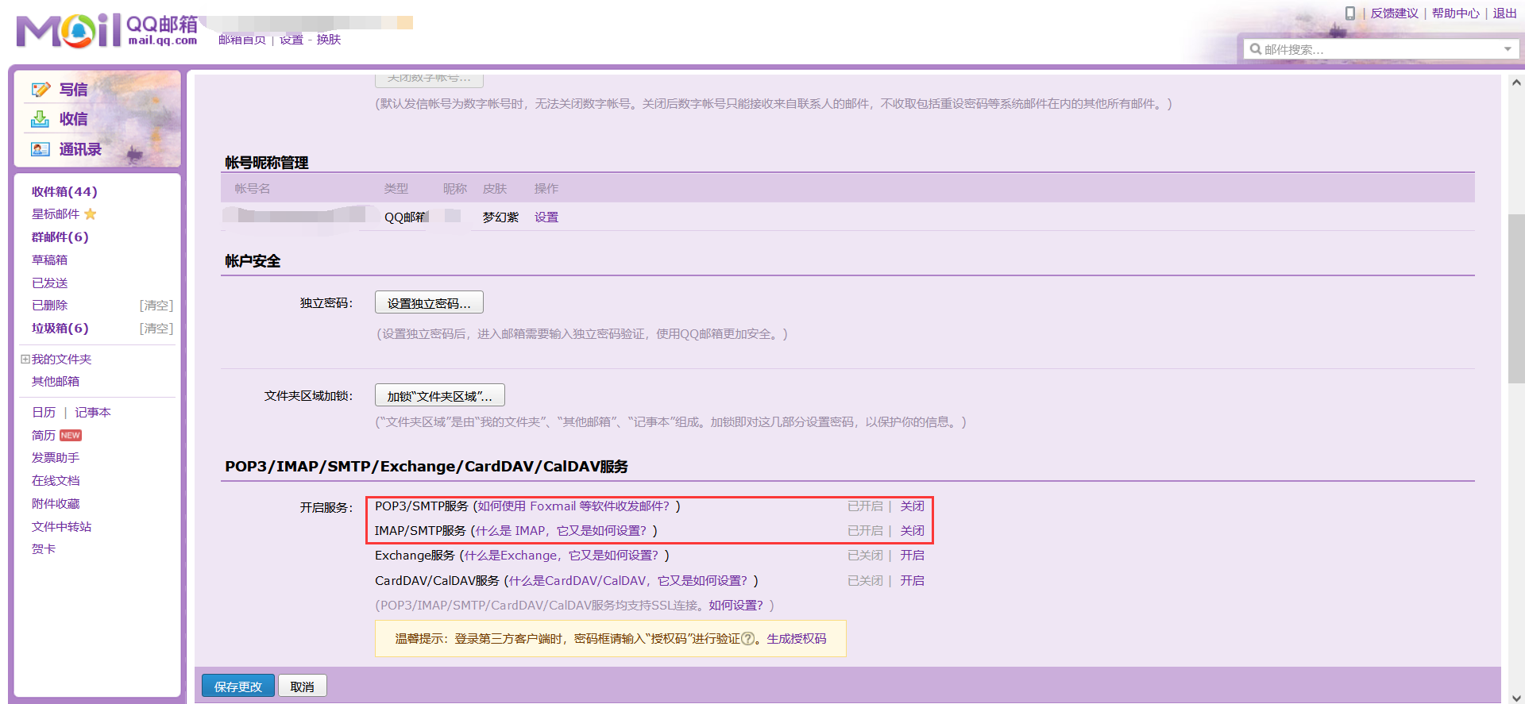This screenshot has height=704, width=1525.
Task: Click the NEW badge next to 简历
Action: click(x=71, y=436)
